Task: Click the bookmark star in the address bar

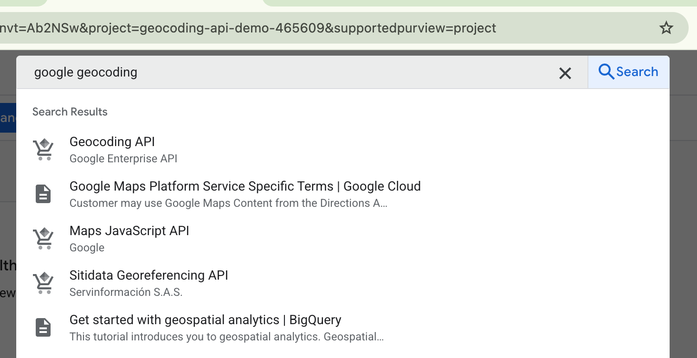Action: [666, 27]
